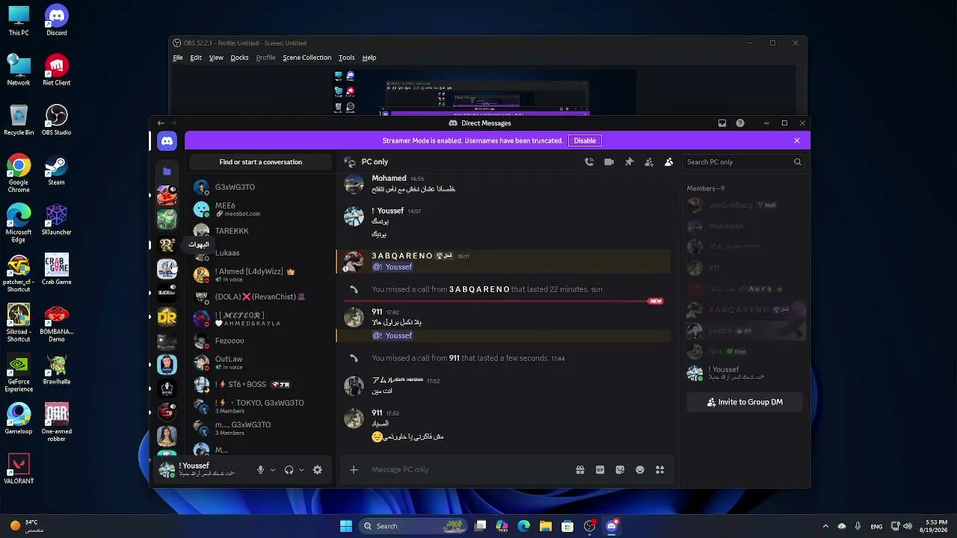Open DM with Ahmed [L4dyWizz]
The image size is (957, 538).
(x=261, y=275)
